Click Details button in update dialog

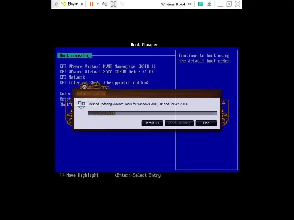[x=152, y=123]
